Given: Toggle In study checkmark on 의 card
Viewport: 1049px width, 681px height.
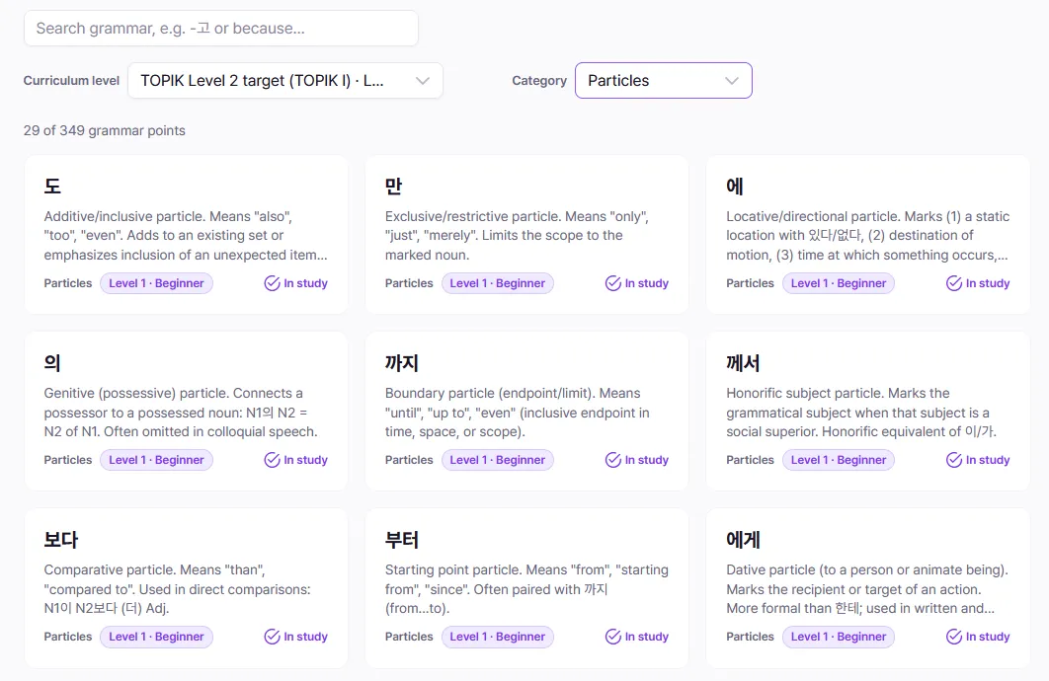Looking at the screenshot, I should tap(295, 460).
